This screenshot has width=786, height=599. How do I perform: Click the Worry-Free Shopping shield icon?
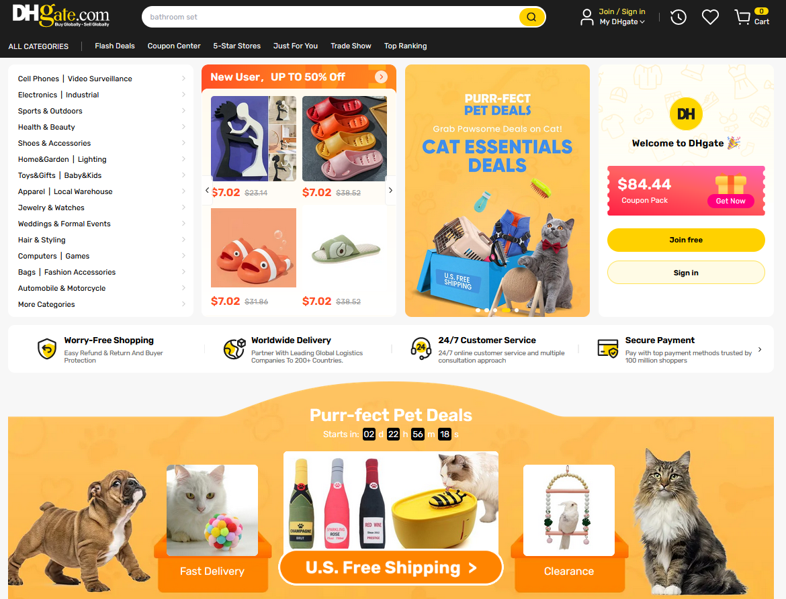[x=47, y=349]
